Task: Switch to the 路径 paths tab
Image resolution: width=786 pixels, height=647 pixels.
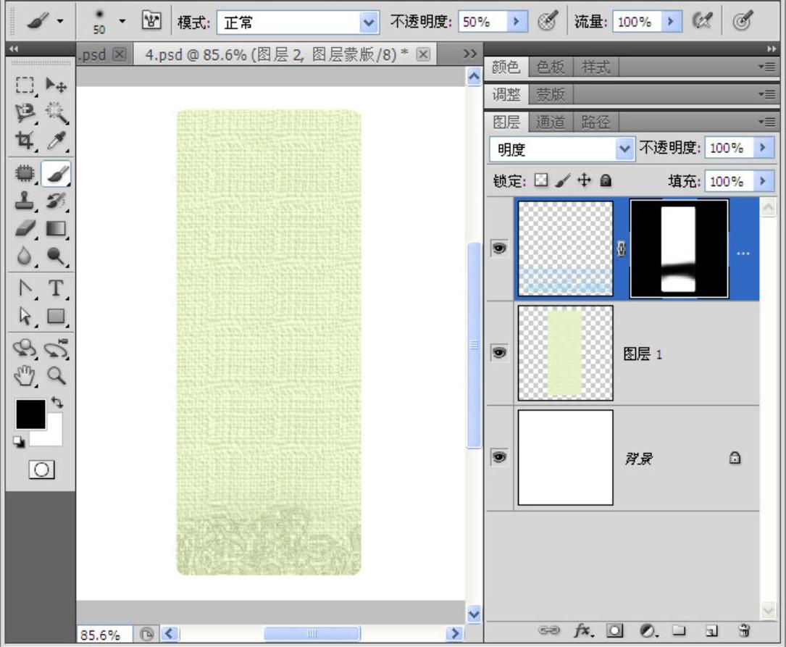Action: (595, 122)
